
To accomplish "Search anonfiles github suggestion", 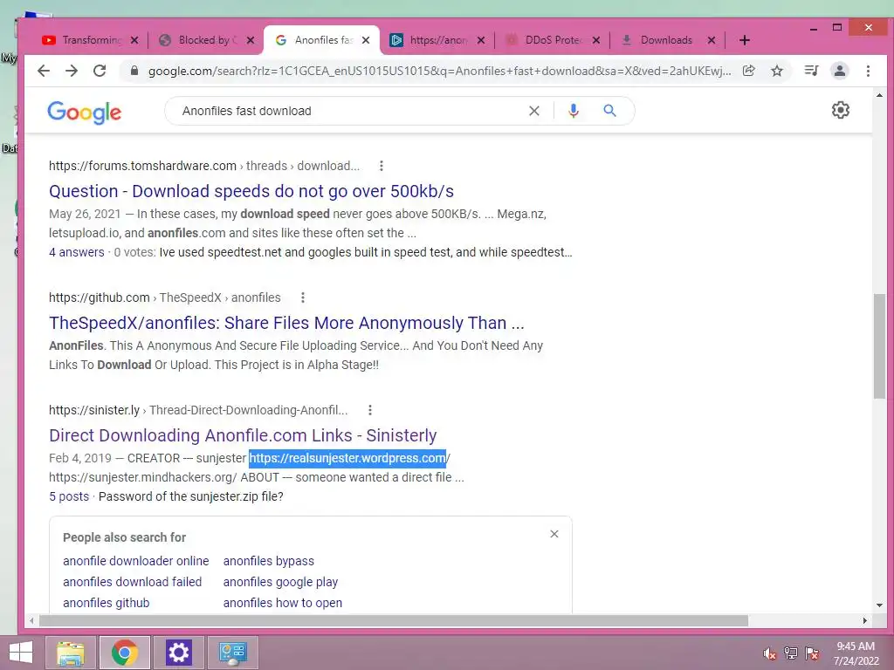I will (x=106, y=603).
